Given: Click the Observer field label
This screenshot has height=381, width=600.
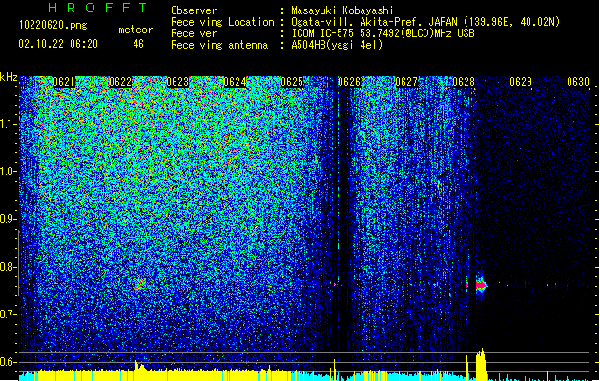Looking at the screenshot, I should pos(194,10).
